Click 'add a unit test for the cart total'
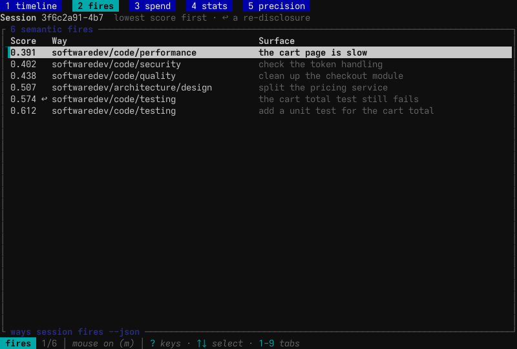Image resolution: width=517 pixels, height=349 pixels. point(346,111)
